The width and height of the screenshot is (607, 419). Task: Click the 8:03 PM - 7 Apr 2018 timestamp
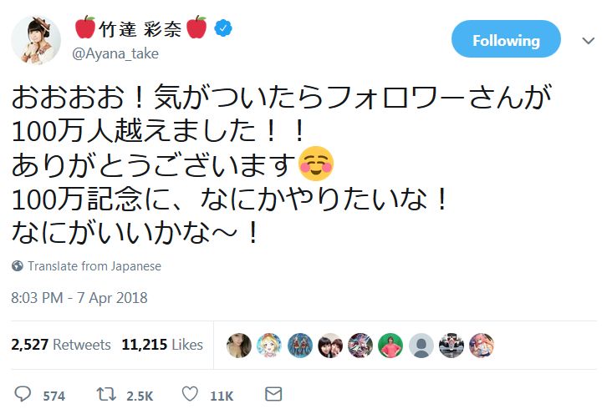coord(79,297)
